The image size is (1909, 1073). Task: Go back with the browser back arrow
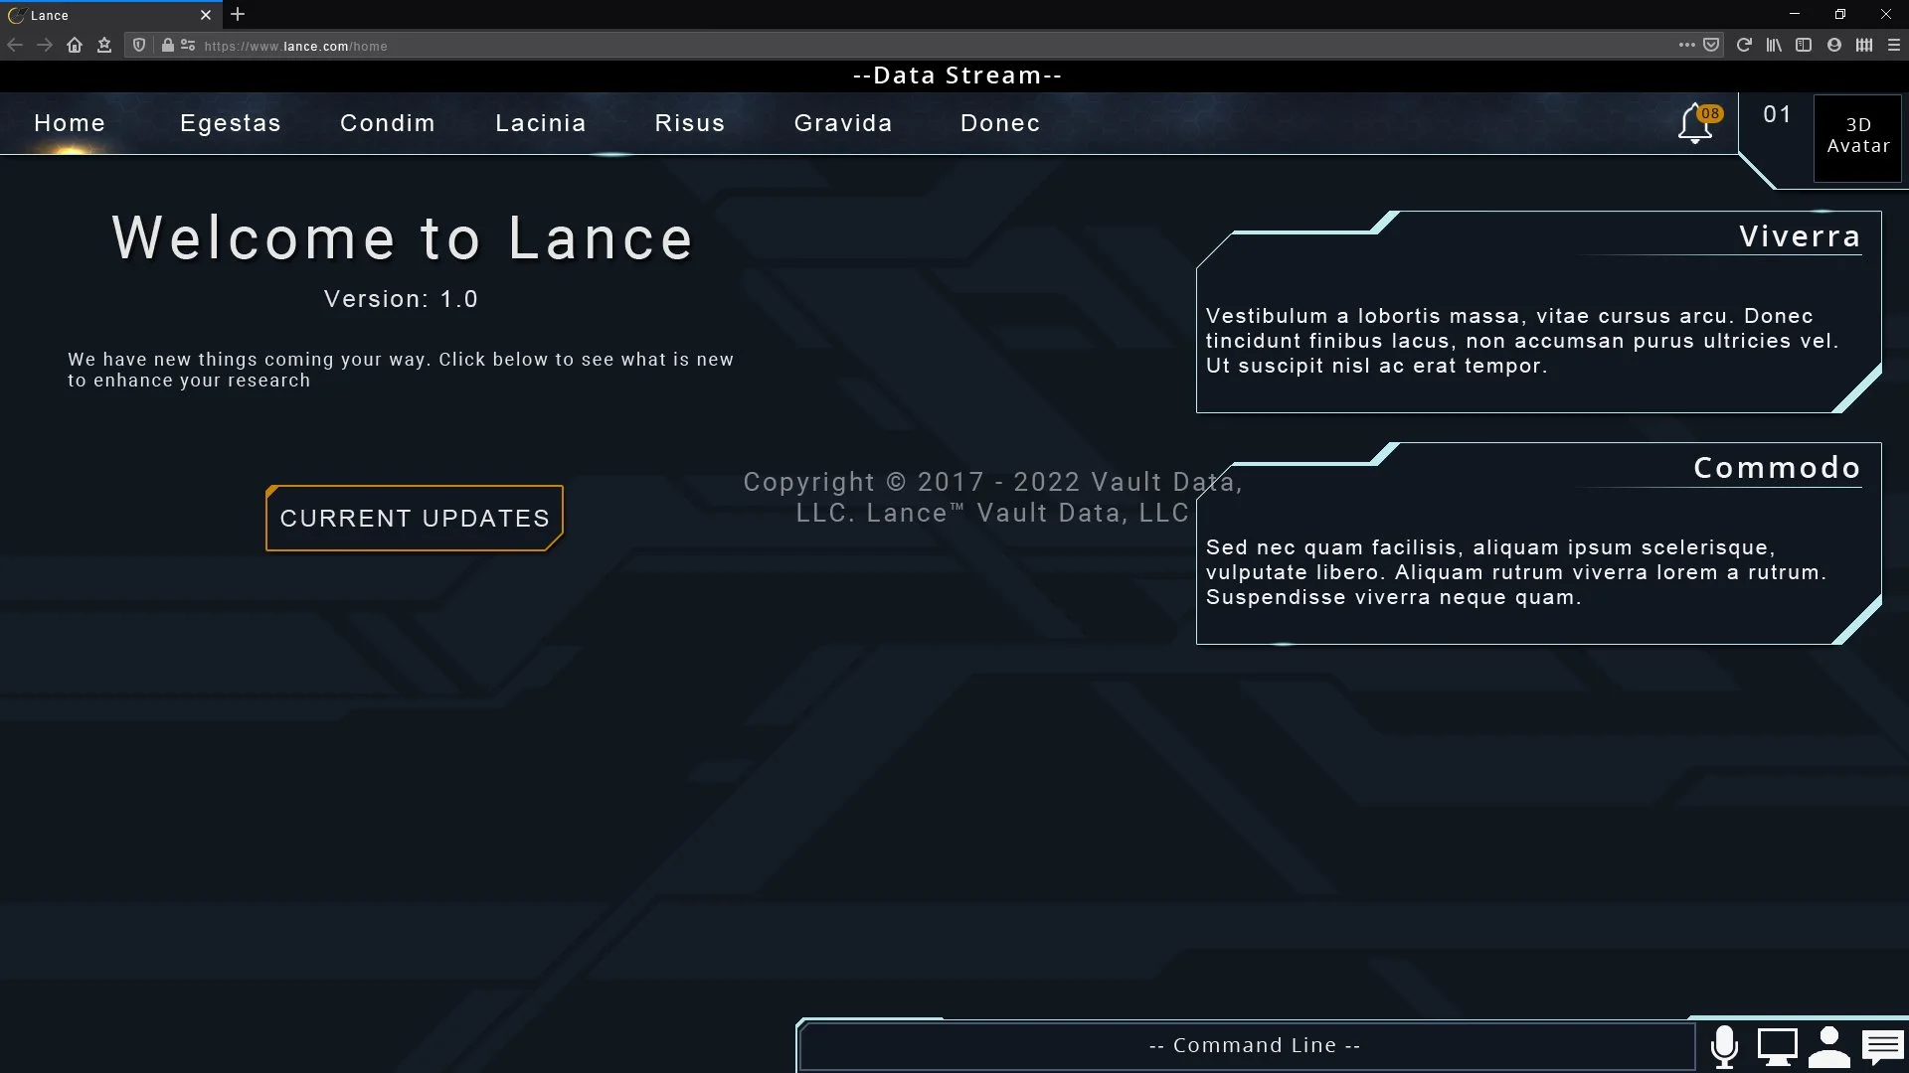(15, 45)
